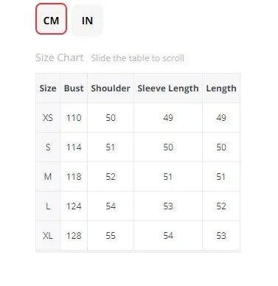Click the XS bust value 110
The width and height of the screenshot is (278, 286).
[x=74, y=118]
